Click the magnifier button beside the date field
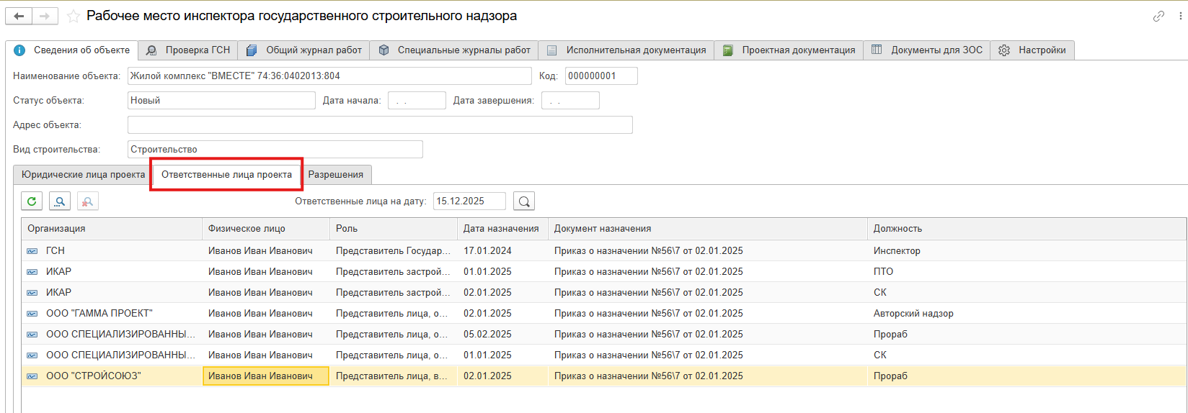 (524, 201)
